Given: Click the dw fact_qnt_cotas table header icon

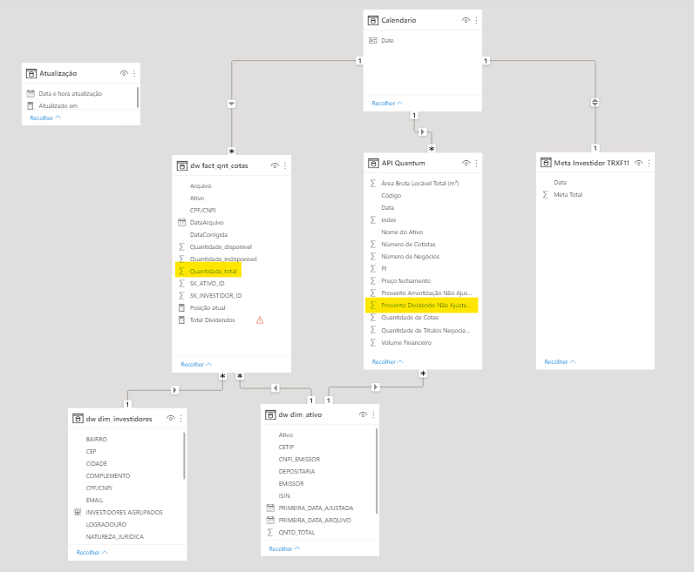Looking at the screenshot, I should click(182, 165).
